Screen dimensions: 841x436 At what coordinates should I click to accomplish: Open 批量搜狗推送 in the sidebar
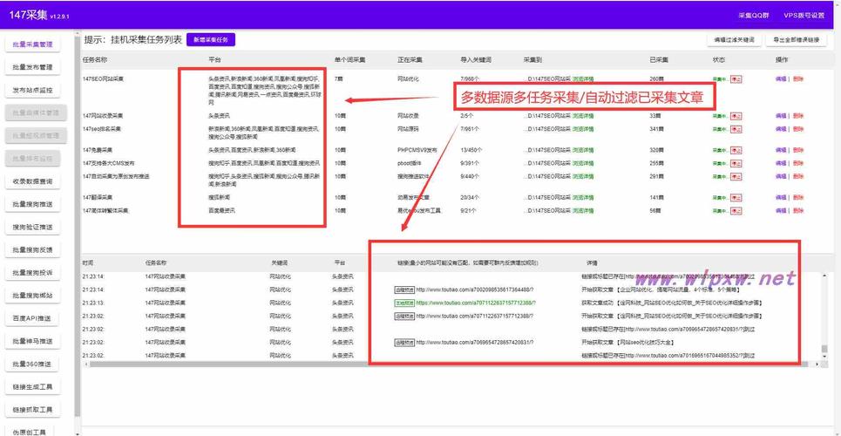[x=32, y=204]
